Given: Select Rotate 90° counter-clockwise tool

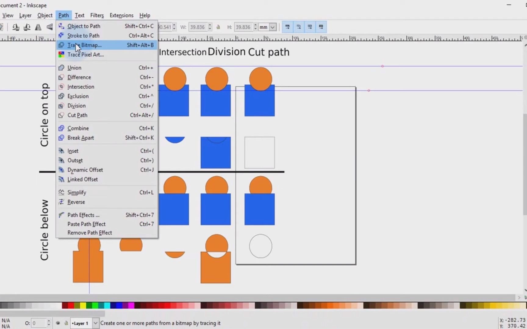Looking at the screenshot, I should tap(16, 27).
